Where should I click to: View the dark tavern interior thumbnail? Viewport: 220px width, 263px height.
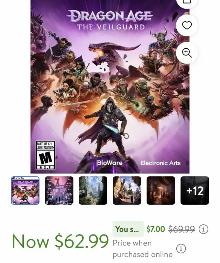(161, 190)
